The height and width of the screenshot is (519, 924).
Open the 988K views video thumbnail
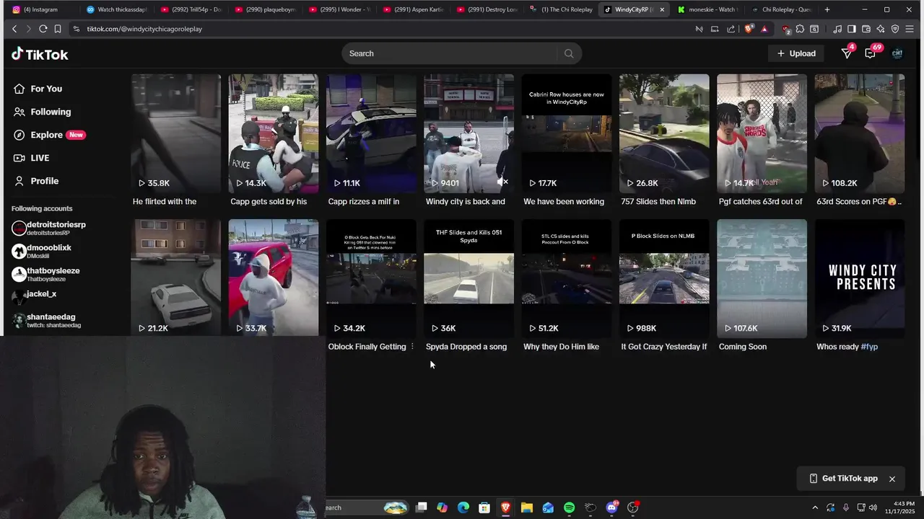click(664, 278)
